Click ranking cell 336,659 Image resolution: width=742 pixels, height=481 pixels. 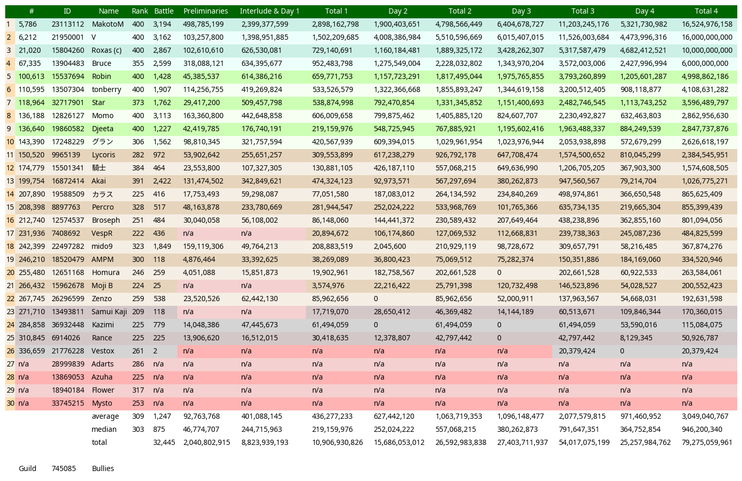(x=31, y=351)
